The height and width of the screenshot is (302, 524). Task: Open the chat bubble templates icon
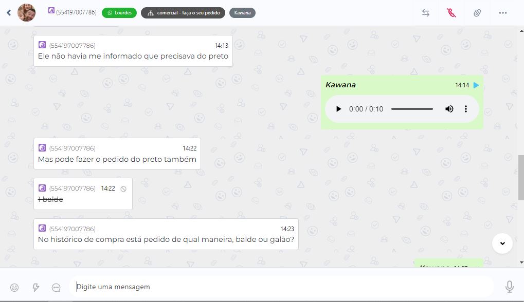pyautogui.click(x=56, y=287)
